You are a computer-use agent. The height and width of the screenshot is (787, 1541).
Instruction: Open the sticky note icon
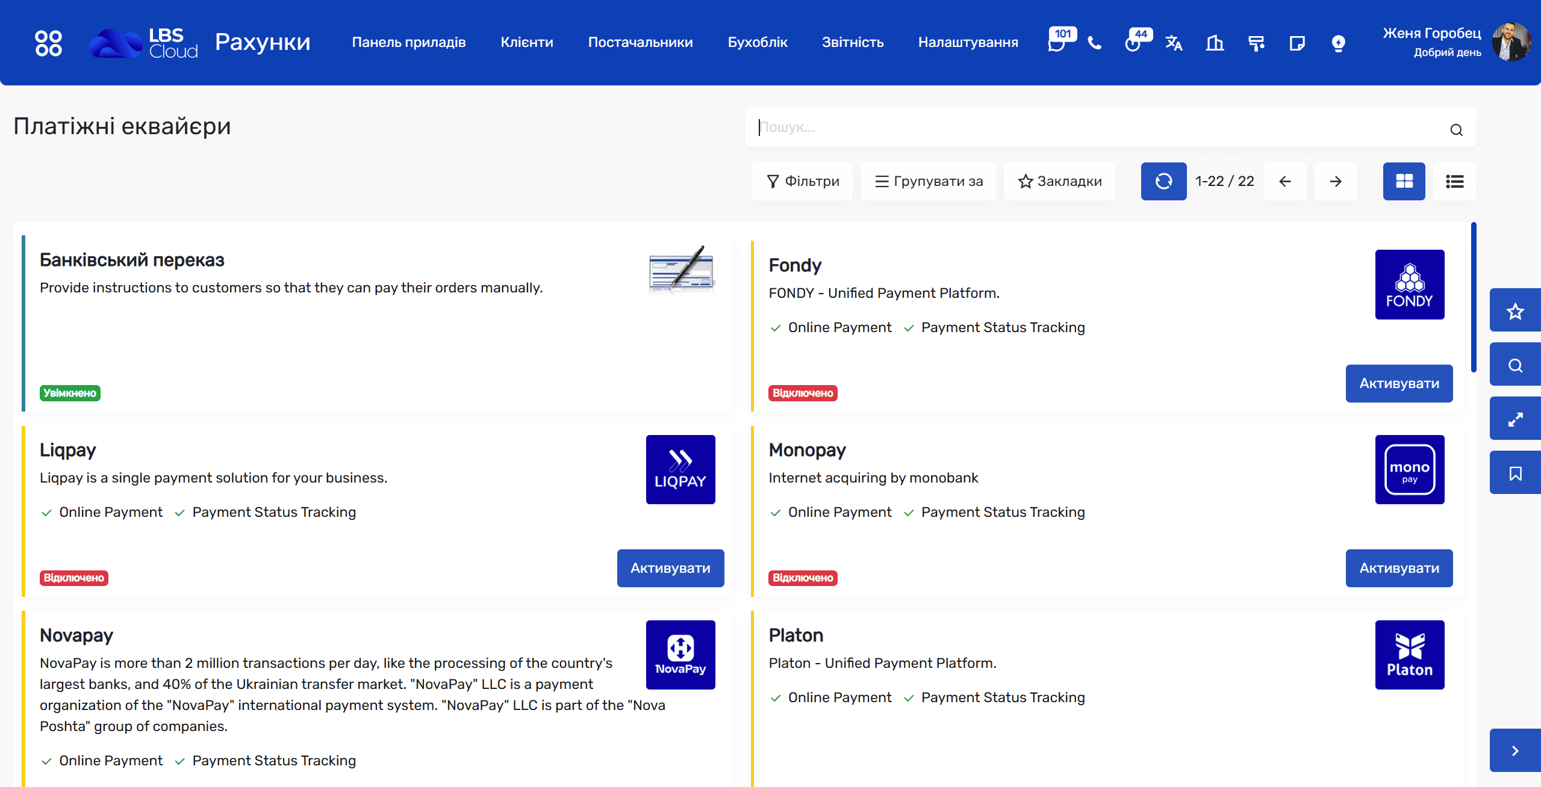[1297, 43]
